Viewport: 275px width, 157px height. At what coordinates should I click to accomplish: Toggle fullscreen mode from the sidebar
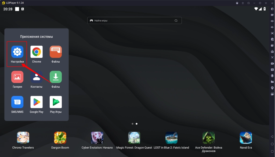tap(272, 33)
